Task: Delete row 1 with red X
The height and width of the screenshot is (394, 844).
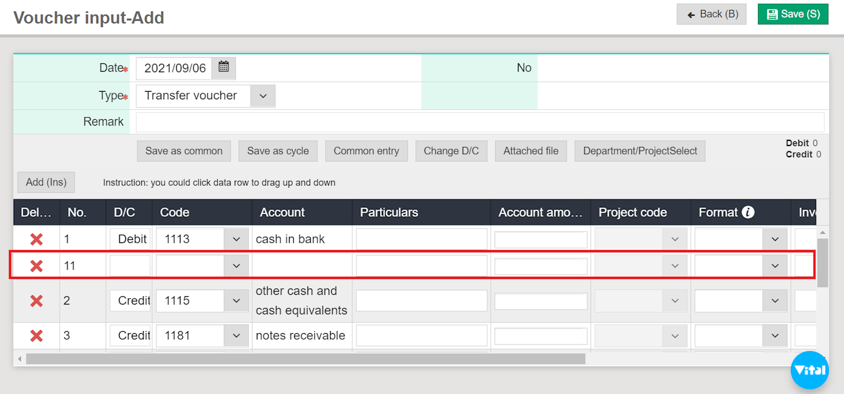Action: [36, 239]
